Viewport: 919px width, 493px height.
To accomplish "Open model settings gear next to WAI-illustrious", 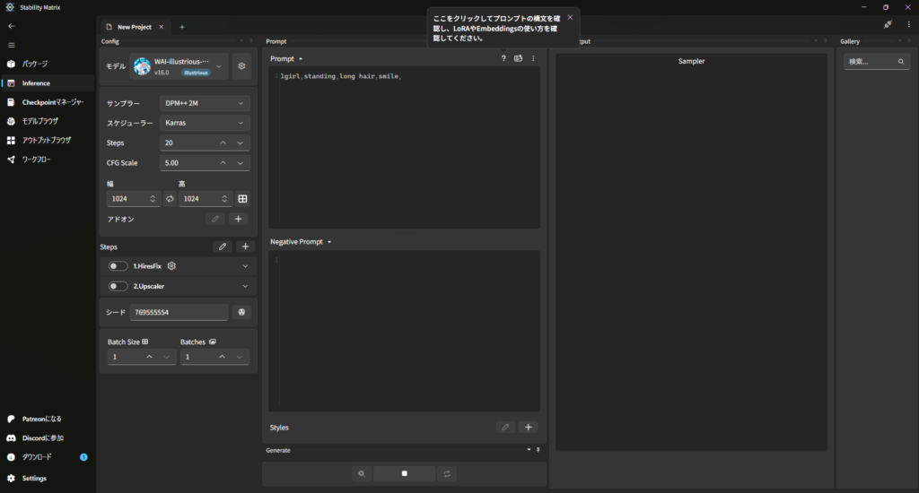I will tap(241, 66).
